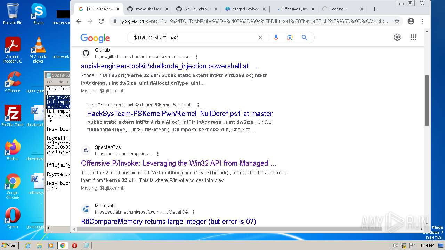
Task: Switch to the invoke-shell-msf GitHub tab
Action: (x=149, y=9)
